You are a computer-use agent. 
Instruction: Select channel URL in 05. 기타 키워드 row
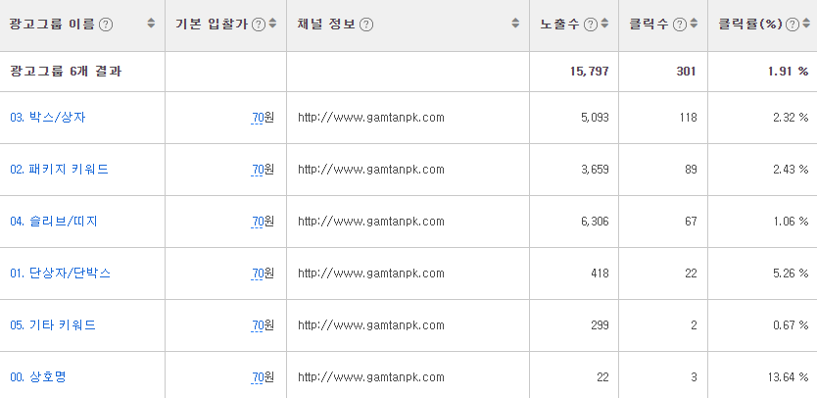371,325
